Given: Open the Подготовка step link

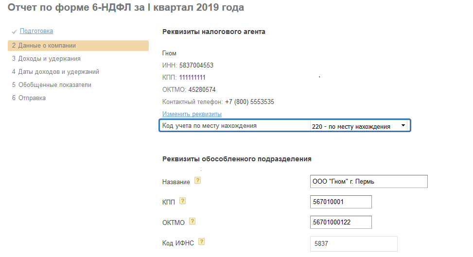Looking at the screenshot, I should click(36, 31).
